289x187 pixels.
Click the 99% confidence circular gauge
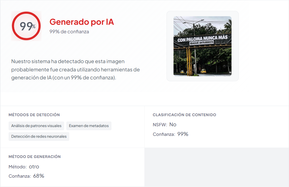pos(26,26)
